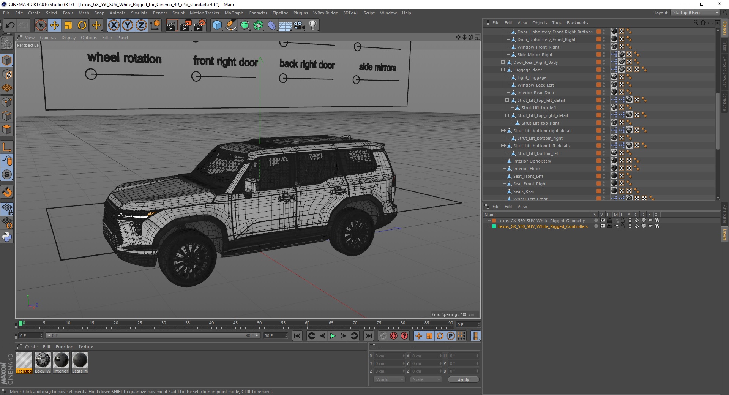This screenshot has width=729, height=395.
Task: Select the Seats_m material thumbnail
Action: [x=80, y=362]
